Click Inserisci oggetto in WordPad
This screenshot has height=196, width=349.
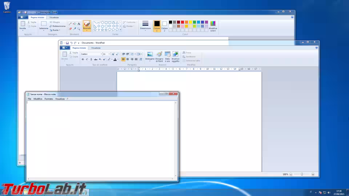click(175, 57)
